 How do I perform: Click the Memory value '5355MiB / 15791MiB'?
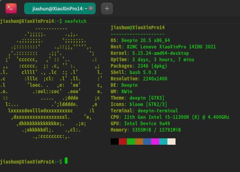(156, 130)
